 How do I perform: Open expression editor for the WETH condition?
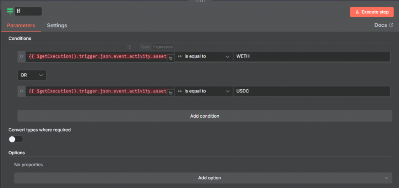click(170, 59)
